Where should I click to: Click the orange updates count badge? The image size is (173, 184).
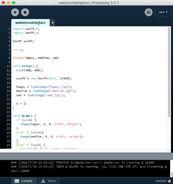point(169,181)
